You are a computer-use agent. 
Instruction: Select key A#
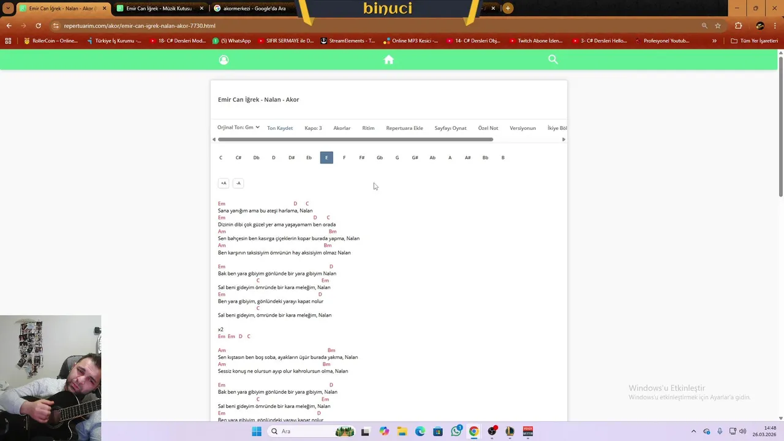point(467,157)
